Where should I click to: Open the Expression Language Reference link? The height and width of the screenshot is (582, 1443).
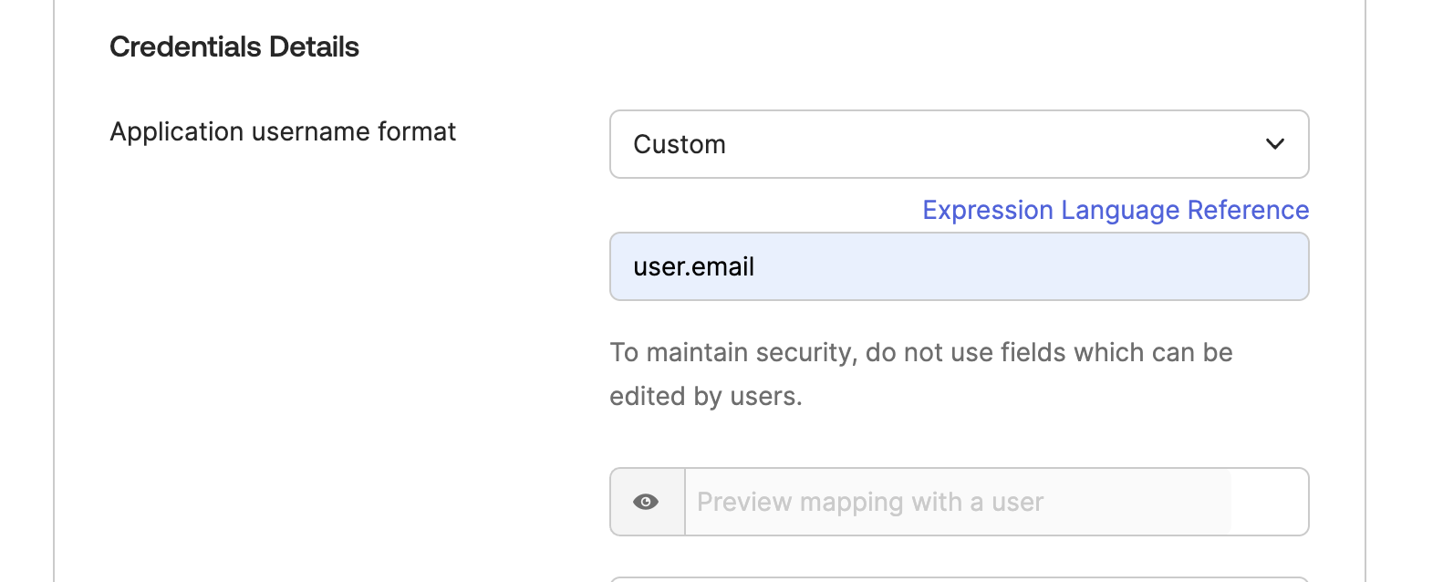tap(1116, 210)
